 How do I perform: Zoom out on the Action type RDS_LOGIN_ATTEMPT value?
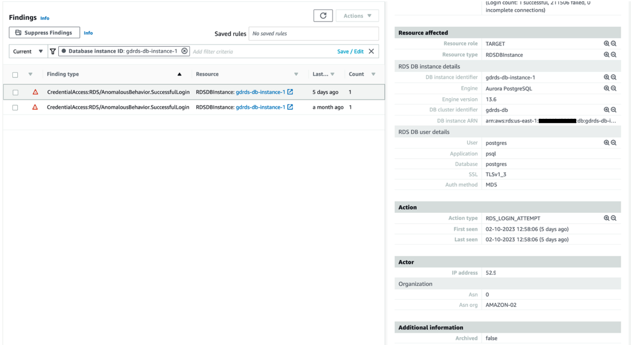(614, 218)
